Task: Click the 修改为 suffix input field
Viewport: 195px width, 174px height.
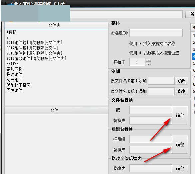Action: 151,168
